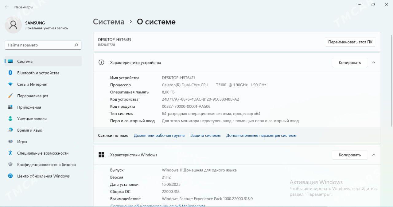Click the Конфиденциальность shield icon

(x=10, y=165)
